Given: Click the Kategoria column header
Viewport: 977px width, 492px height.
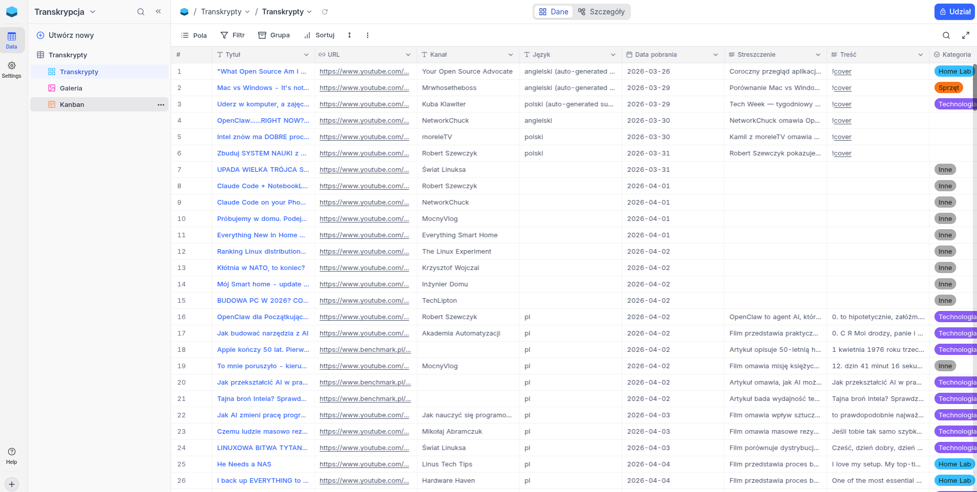Looking at the screenshot, I should [953, 55].
